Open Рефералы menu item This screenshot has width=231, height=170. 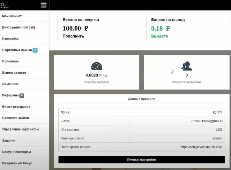coord(10,95)
